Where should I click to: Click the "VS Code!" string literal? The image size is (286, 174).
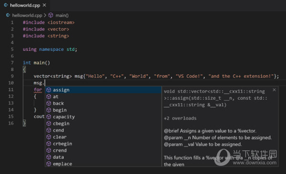click(189, 76)
